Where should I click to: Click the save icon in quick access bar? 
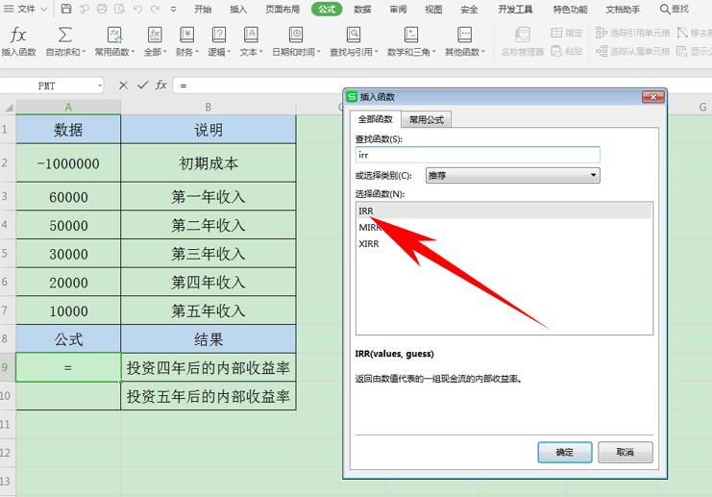point(66,9)
